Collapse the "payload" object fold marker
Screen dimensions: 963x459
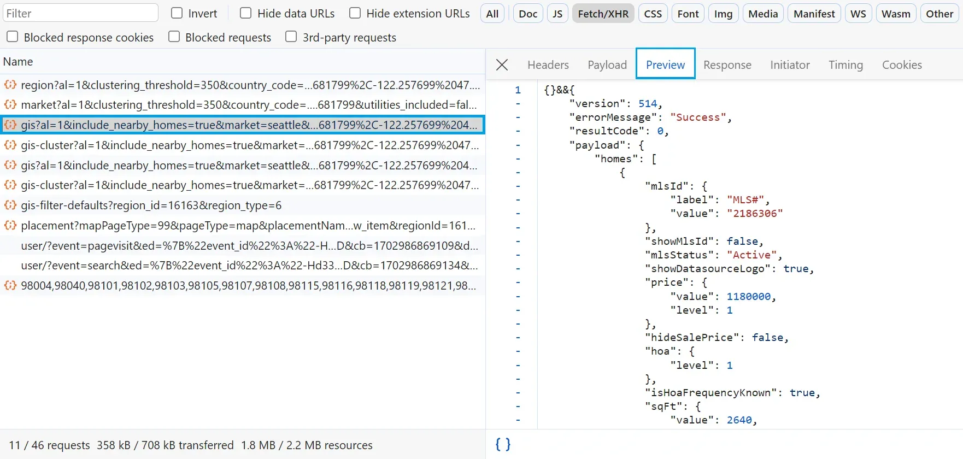(x=518, y=145)
